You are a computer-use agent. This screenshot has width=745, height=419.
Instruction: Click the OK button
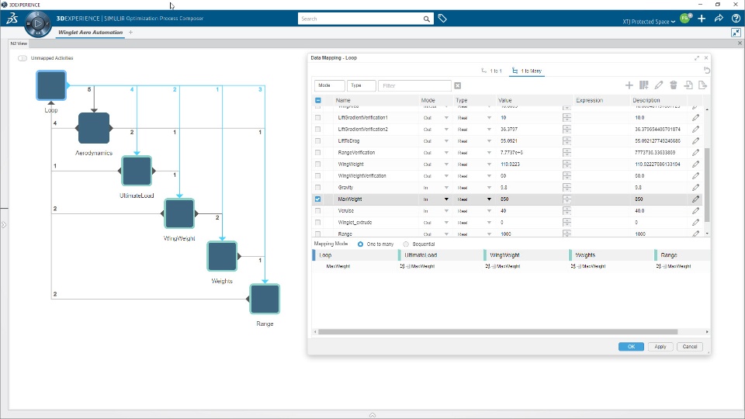click(x=631, y=347)
